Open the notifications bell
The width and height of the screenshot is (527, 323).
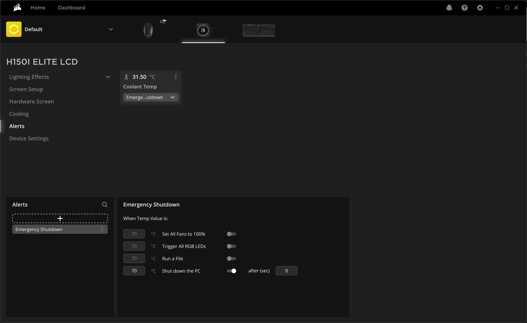tap(449, 8)
